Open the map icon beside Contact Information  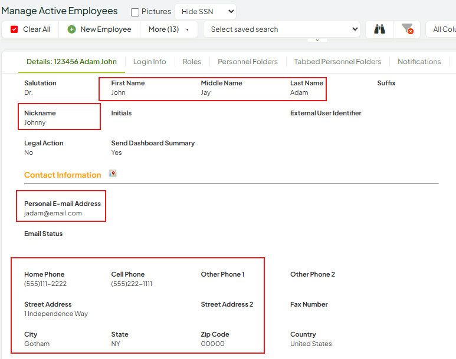click(x=113, y=174)
